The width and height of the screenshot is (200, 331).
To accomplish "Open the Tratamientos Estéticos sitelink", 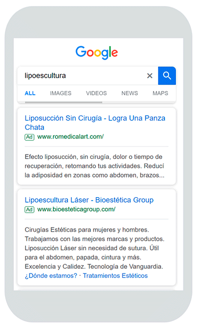I will tap(115, 276).
